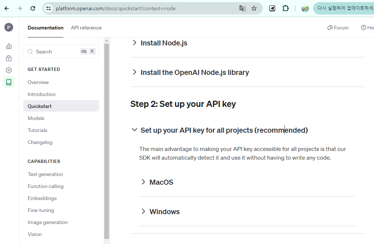Go forward to the next page
The width and height of the screenshot is (374, 244).
(20, 8)
